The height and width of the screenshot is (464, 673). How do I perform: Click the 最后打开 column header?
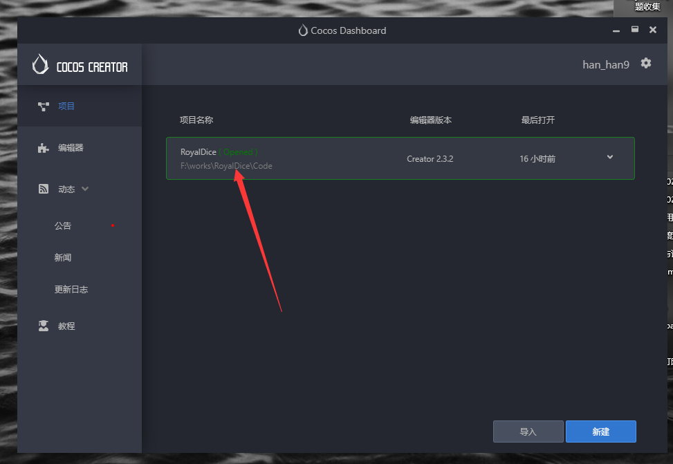click(x=538, y=120)
